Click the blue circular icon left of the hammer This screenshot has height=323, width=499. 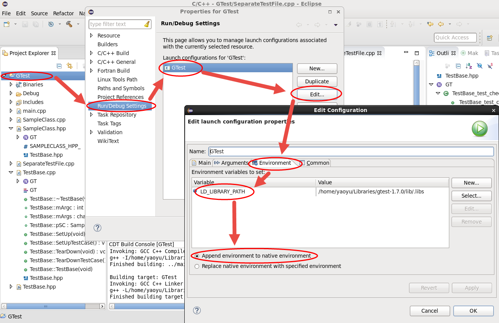click(x=51, y=24)
